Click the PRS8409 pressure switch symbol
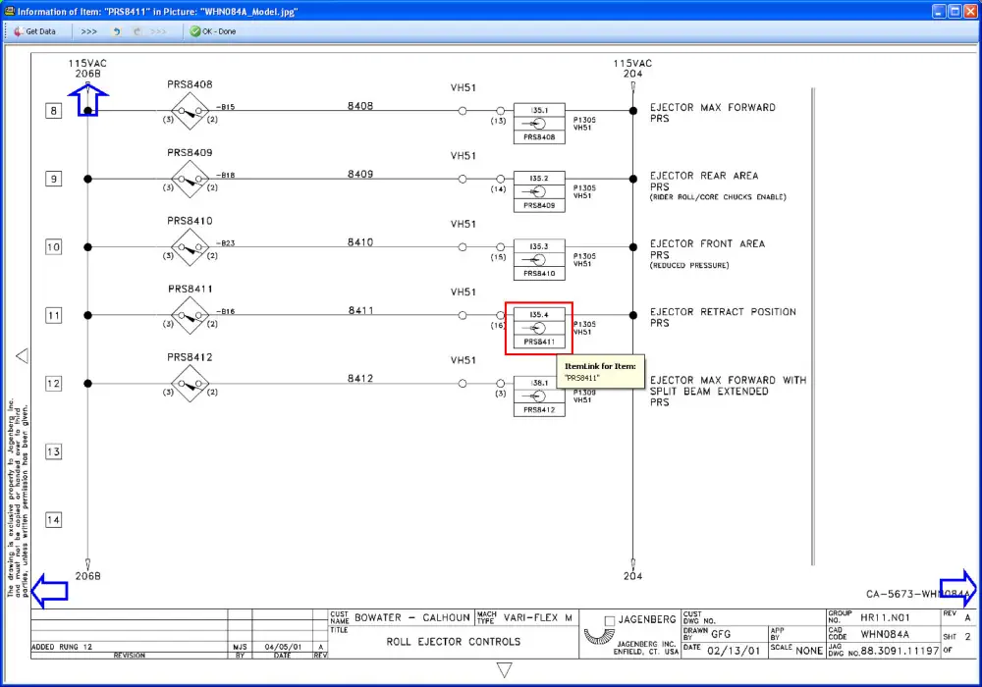 click(190, 180)
